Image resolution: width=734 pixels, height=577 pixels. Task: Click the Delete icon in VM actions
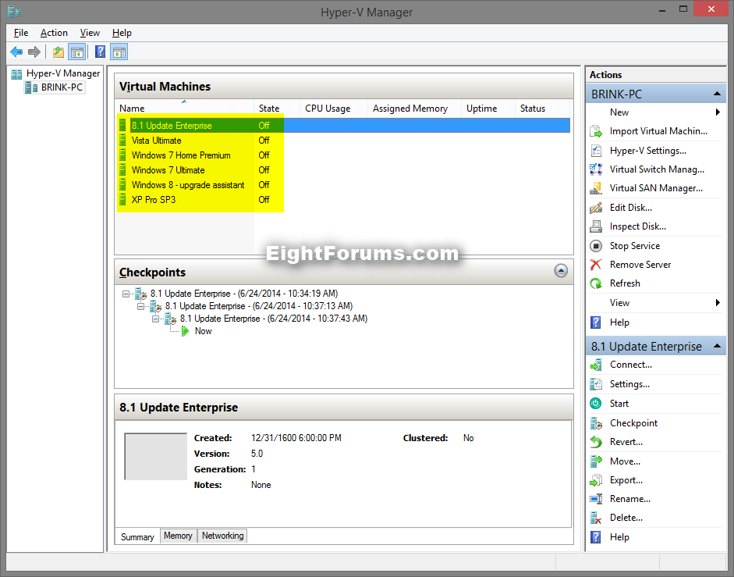point(596,518)
